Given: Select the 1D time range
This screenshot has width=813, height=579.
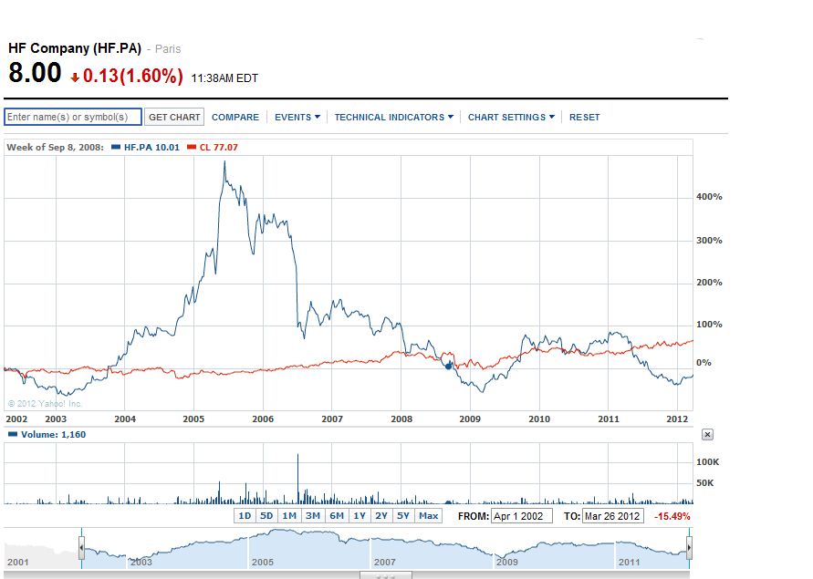Looking at the screenshot, I should click(x=245, y=516).
